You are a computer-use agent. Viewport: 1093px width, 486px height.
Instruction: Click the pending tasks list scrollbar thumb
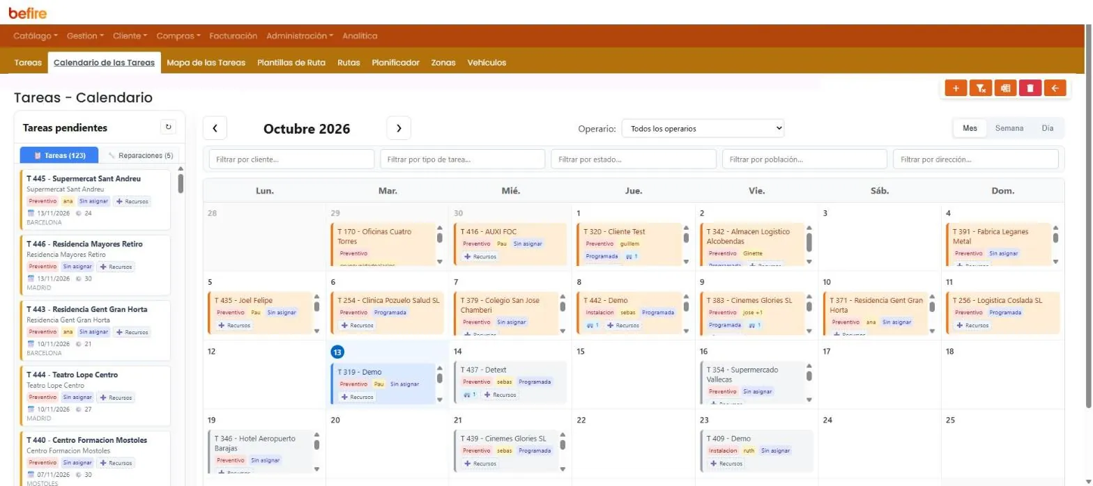tap(181, 183)
